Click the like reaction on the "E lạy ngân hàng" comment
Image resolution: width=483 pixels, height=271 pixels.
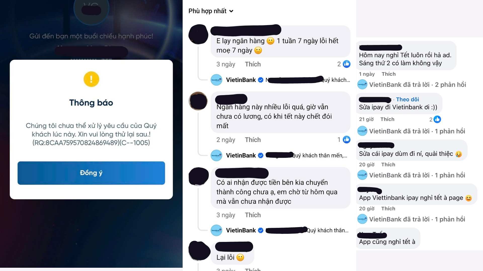click(346, 64)
